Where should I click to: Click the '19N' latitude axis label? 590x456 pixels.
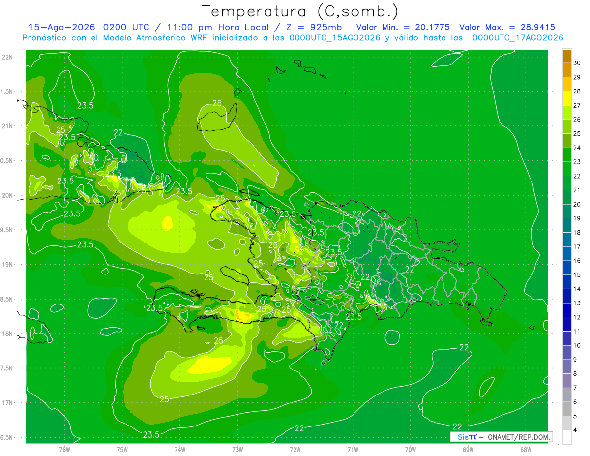coord(8,265)
